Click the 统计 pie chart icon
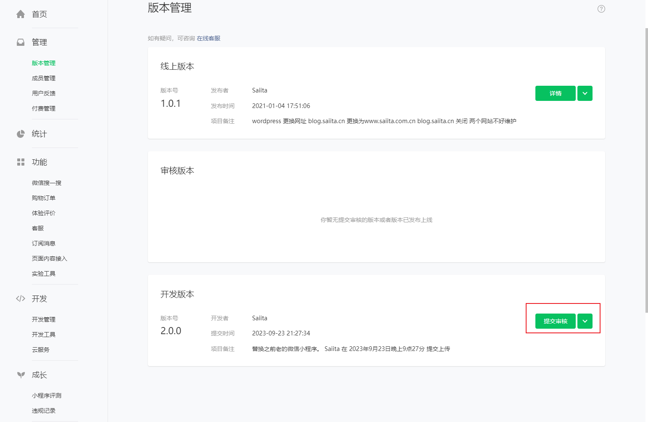This screenshot has width=648, height=422. tap(21, 134)
